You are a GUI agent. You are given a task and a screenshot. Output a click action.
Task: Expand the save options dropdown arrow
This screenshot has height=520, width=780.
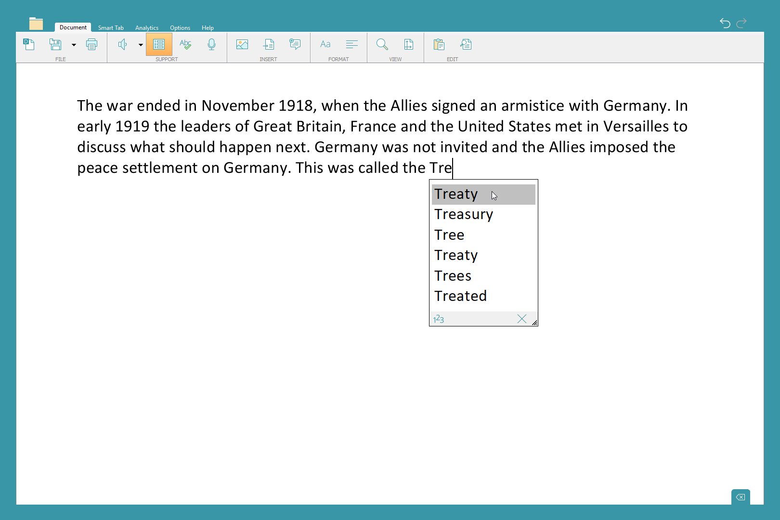point(74,45)
